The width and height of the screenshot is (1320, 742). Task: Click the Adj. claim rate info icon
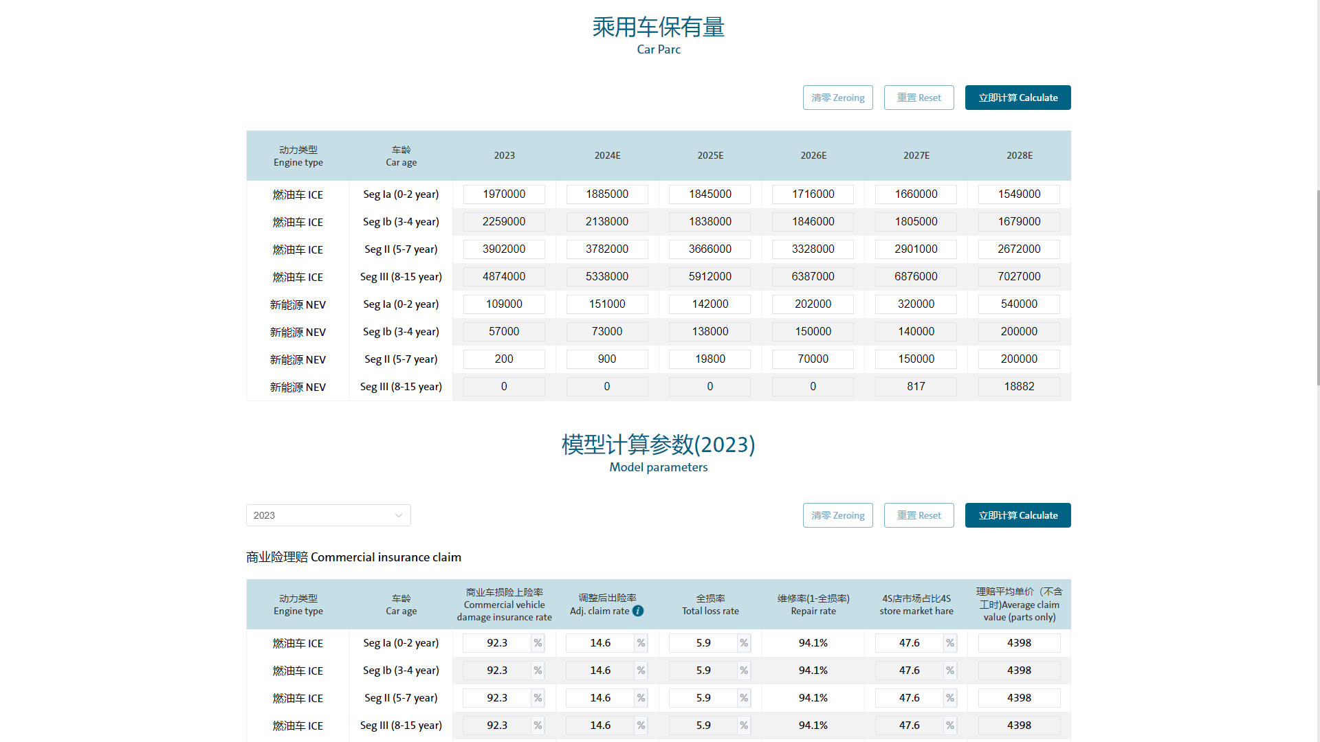(x=638, y=611)
